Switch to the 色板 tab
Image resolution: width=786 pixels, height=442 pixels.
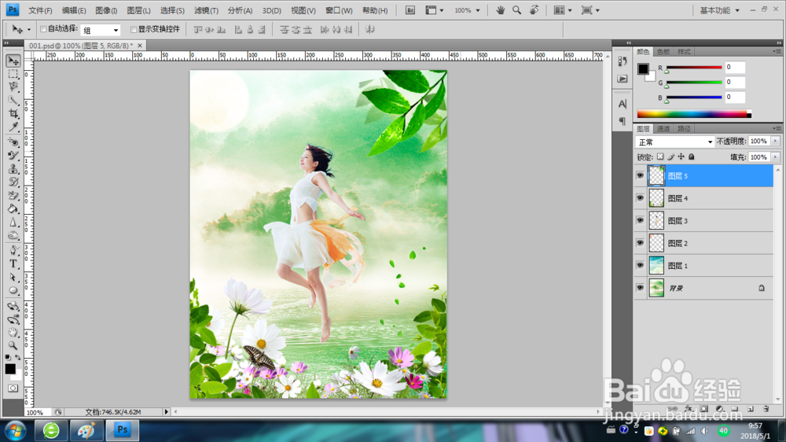tap(663, 52)
